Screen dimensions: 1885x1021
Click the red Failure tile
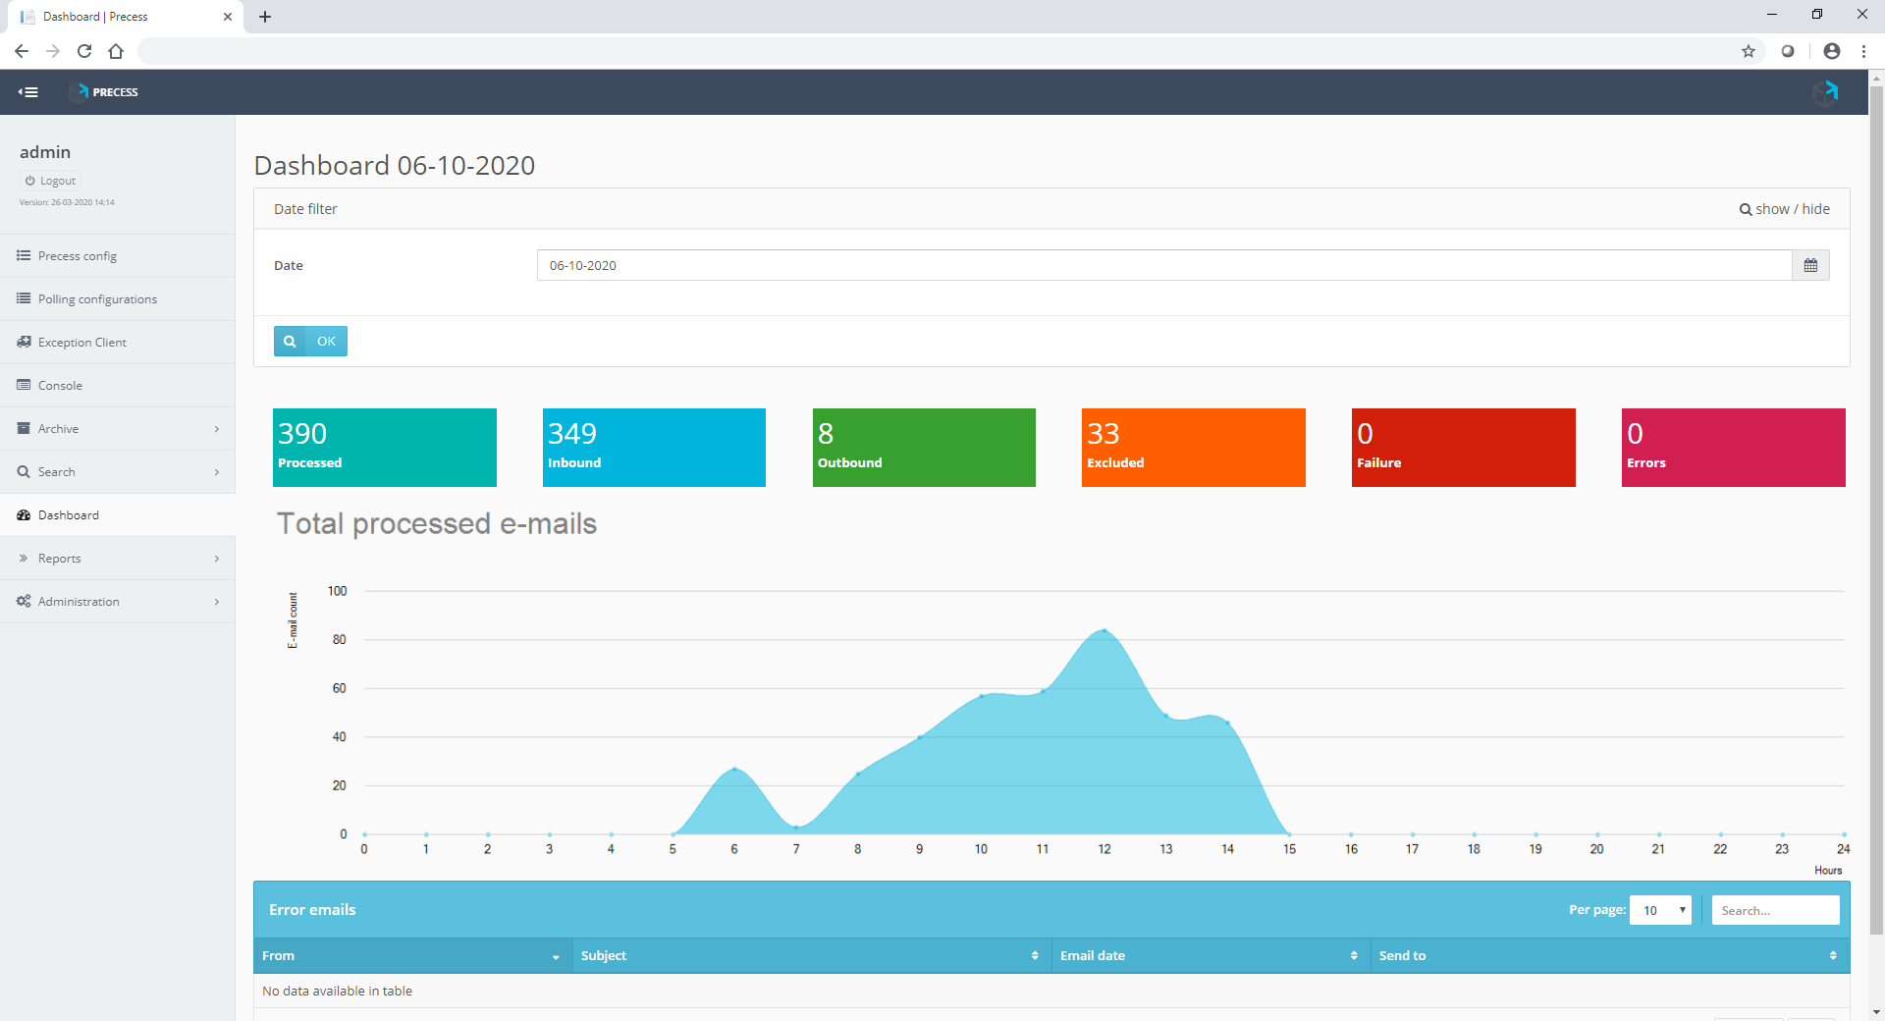coord(1464,448)
